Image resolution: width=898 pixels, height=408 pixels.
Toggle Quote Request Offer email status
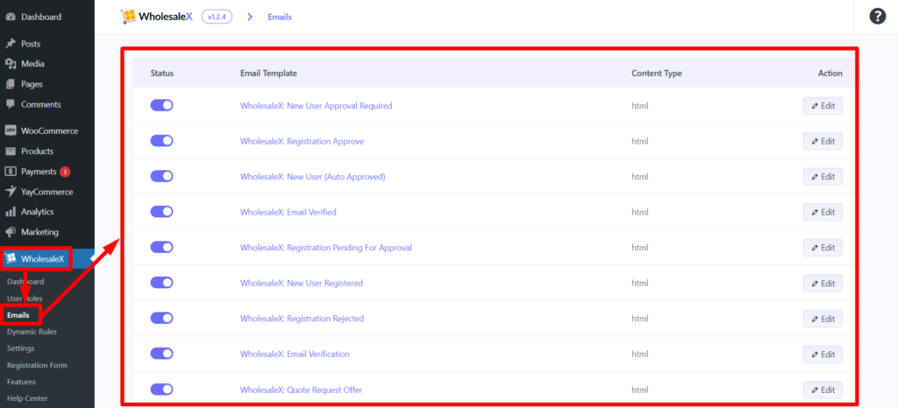(161, 389)
